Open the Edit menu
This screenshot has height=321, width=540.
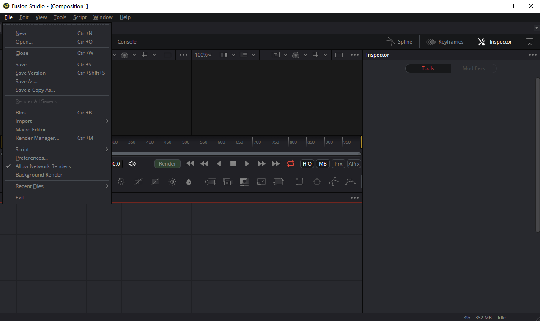click(24, 17)
